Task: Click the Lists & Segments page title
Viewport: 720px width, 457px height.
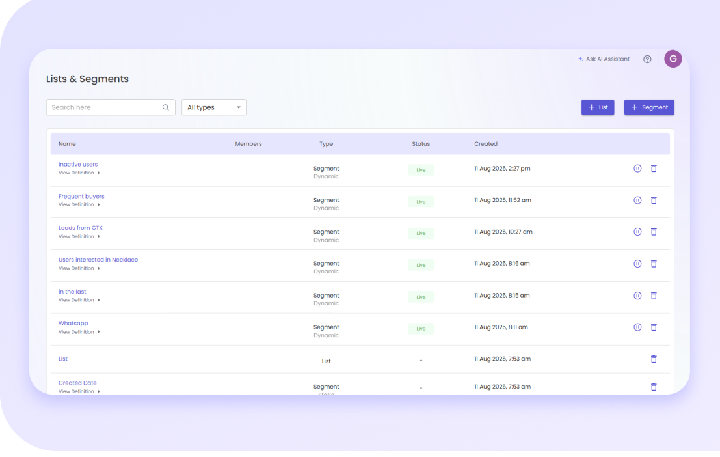Action: [87, 79]
